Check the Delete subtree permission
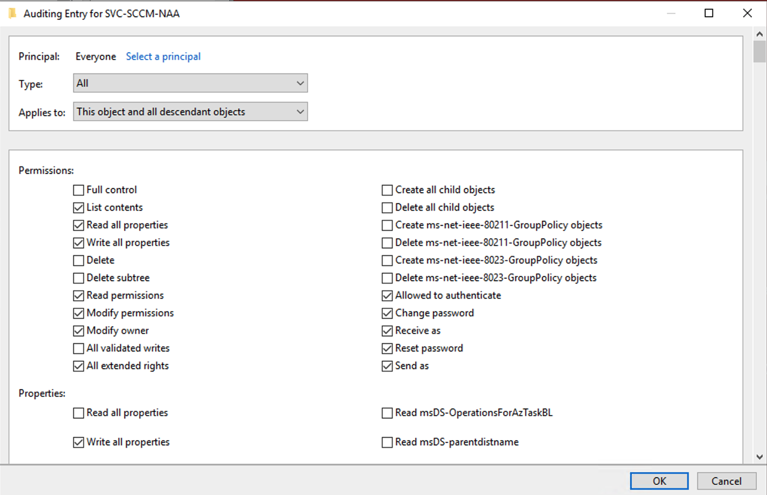This screenshot has height=495, width=767. tap(78, 278)
